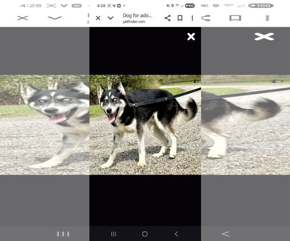Close the fullscreen dog photo viewer

pyautogui.click(x=191, y=37)
